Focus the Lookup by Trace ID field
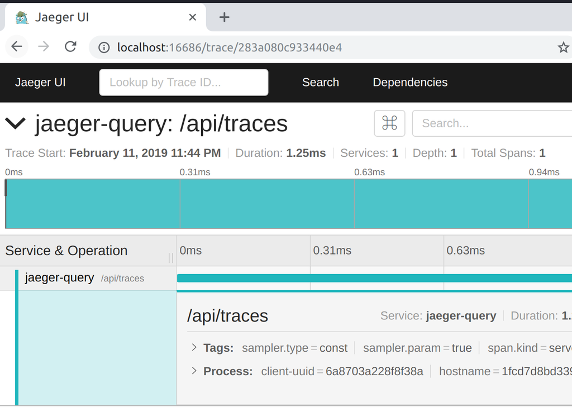Viewport: 572px width, 417px height. [x=184, y=83]
